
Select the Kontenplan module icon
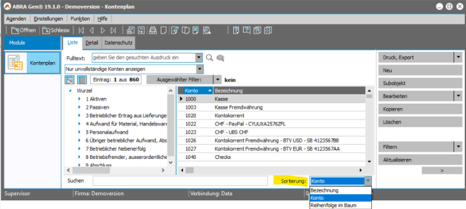[15, 63]
